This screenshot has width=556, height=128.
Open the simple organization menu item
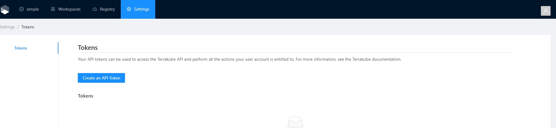click(x=33, y=9)
